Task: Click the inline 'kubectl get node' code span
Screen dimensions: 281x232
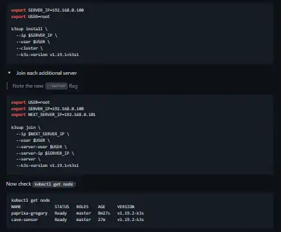Action: (53, 184)
